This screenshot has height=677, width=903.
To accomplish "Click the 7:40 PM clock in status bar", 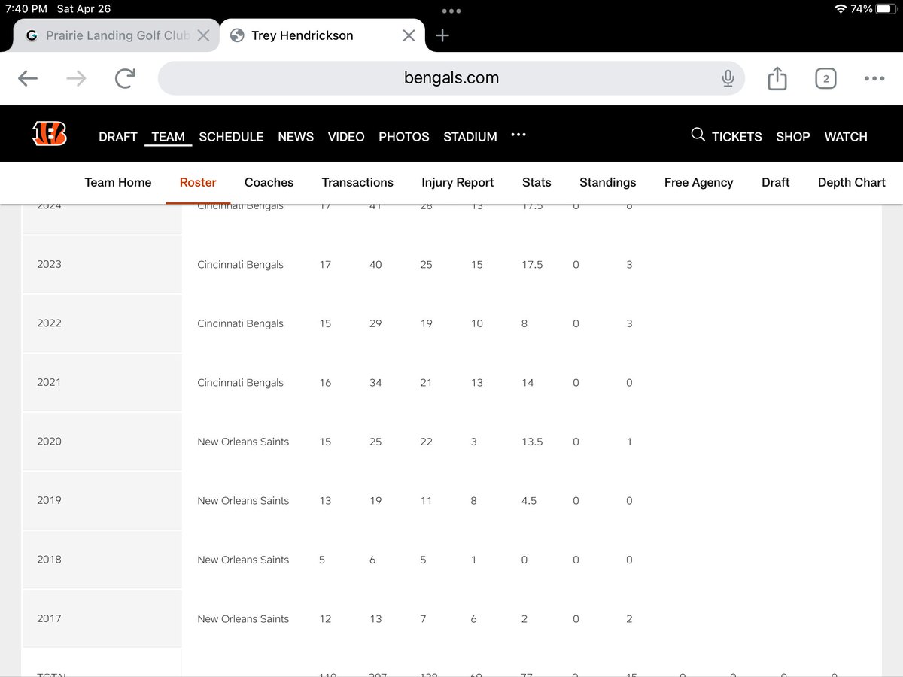I will click(26, 9).
